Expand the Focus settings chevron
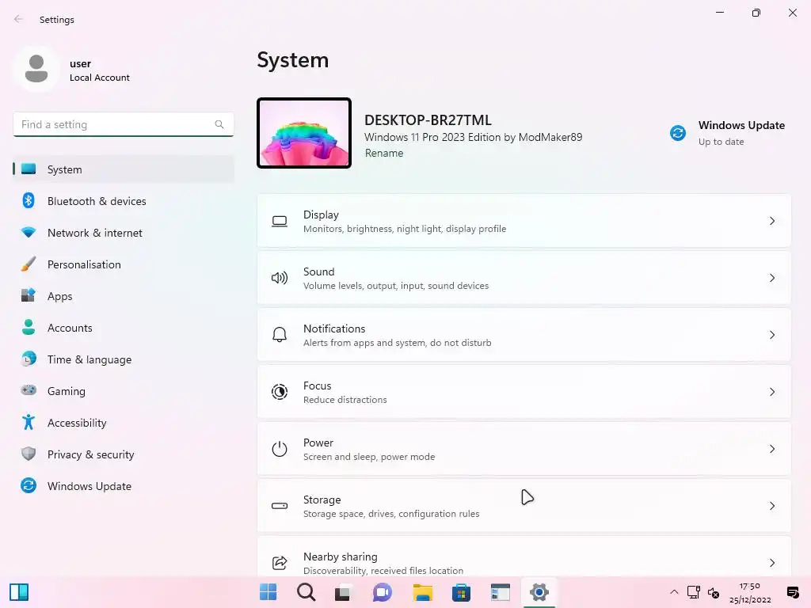Viewport: 811px width, 608px height. coord(771,392)
